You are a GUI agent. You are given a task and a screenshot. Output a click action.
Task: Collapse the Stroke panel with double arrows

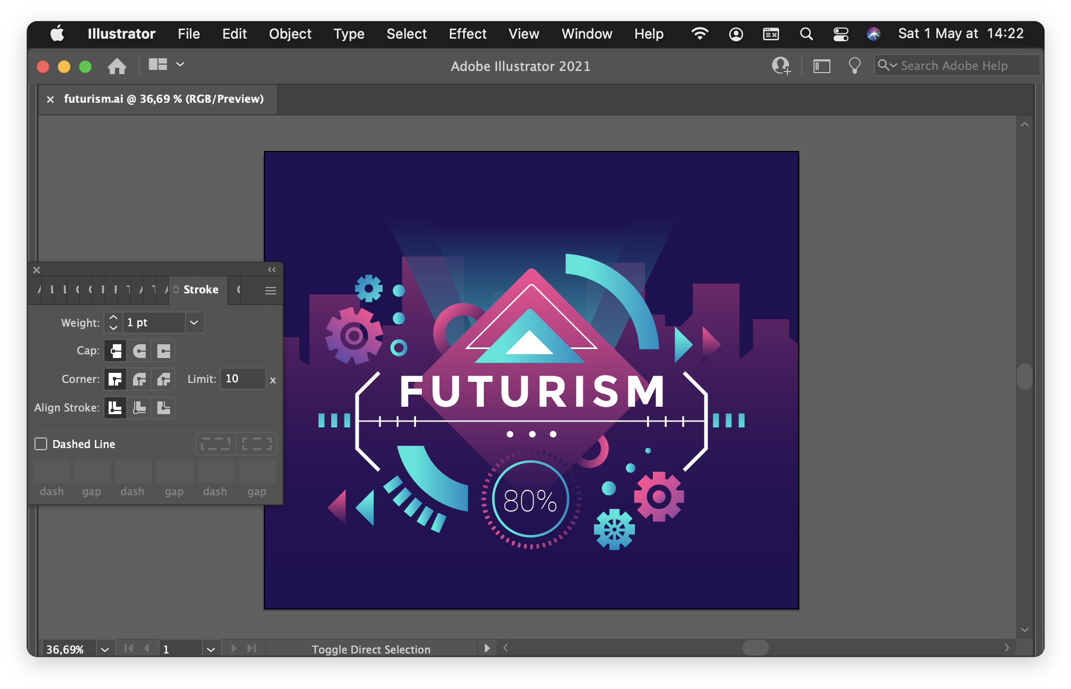[x=272, y=270]
